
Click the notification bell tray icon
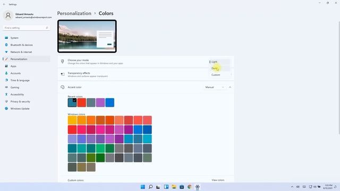(x=335, y=187)
